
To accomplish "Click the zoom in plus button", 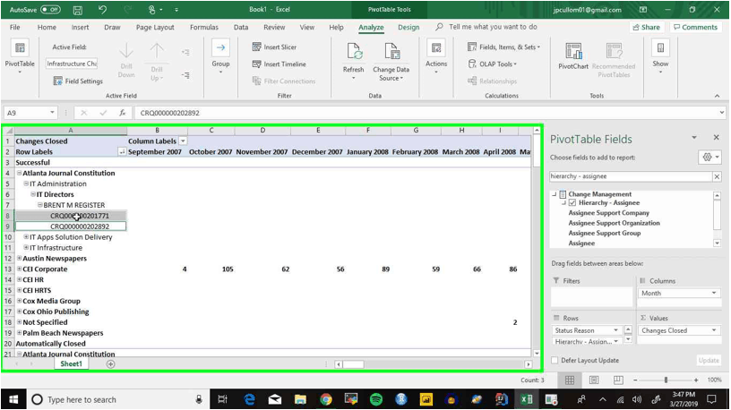I will click(x=696, y=380).
